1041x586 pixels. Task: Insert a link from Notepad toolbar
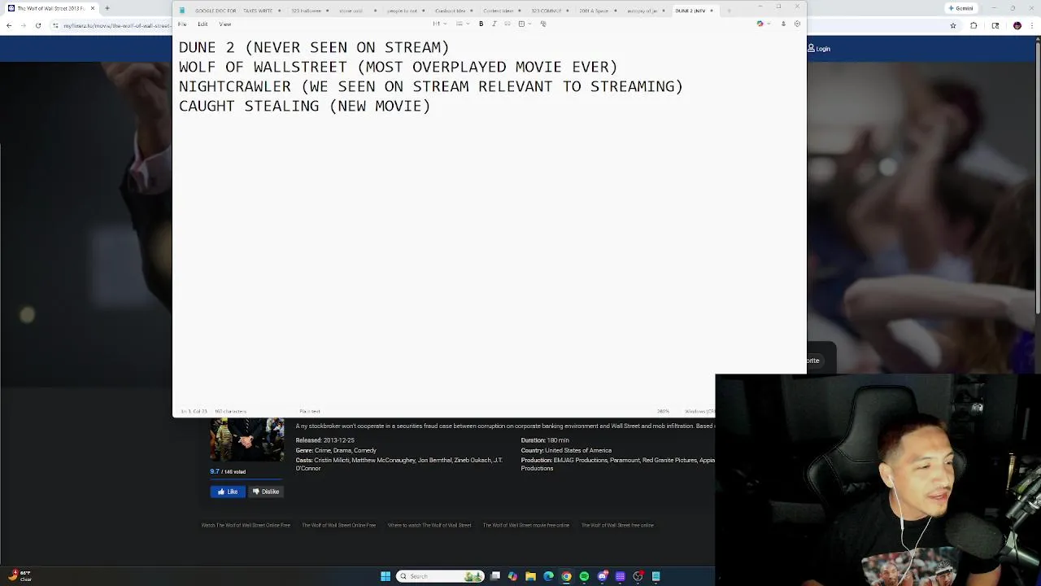[x=507, y=24]
